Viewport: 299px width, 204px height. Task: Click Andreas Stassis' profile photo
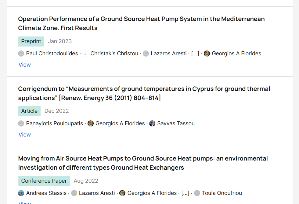(21, 193)
